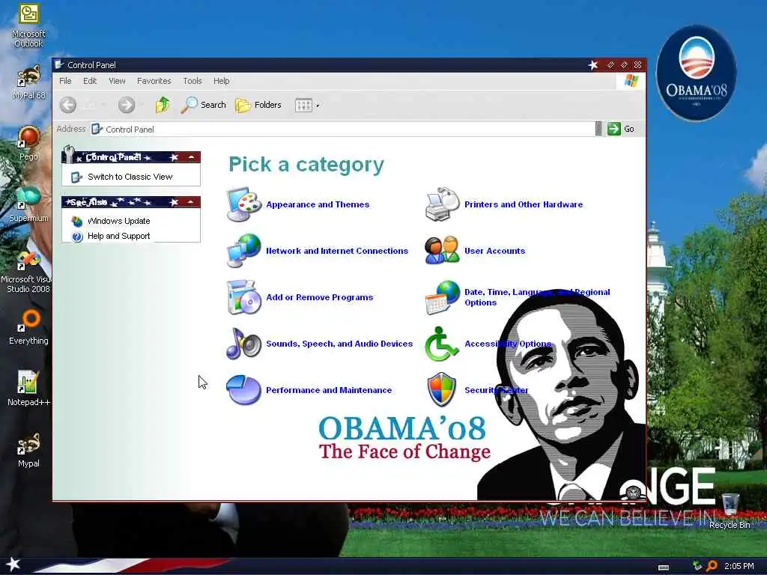Open Back button history dropdown arrow
Image resolution: width=767 pixels, height=575 pixels.
tap(103, 105)
